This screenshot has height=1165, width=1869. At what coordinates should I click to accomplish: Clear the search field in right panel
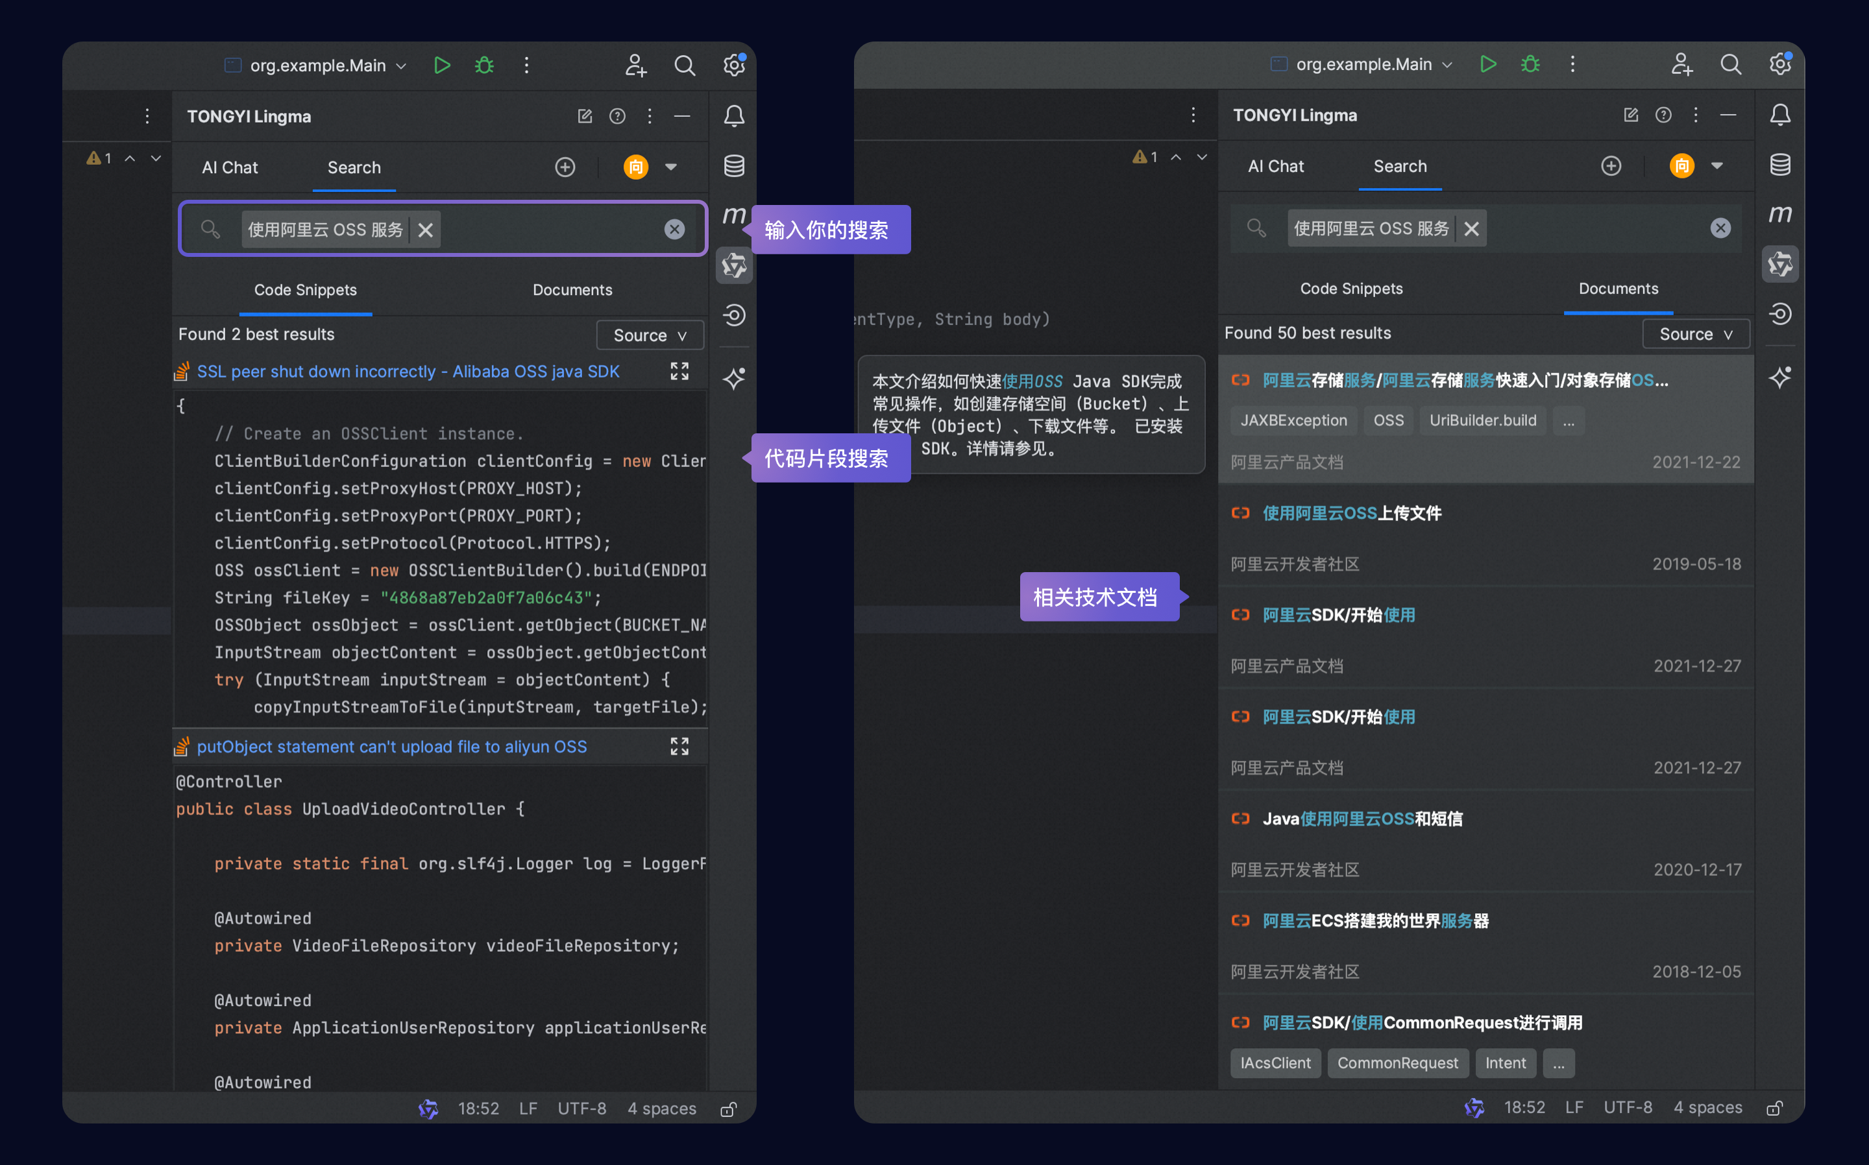point(1720,228)
